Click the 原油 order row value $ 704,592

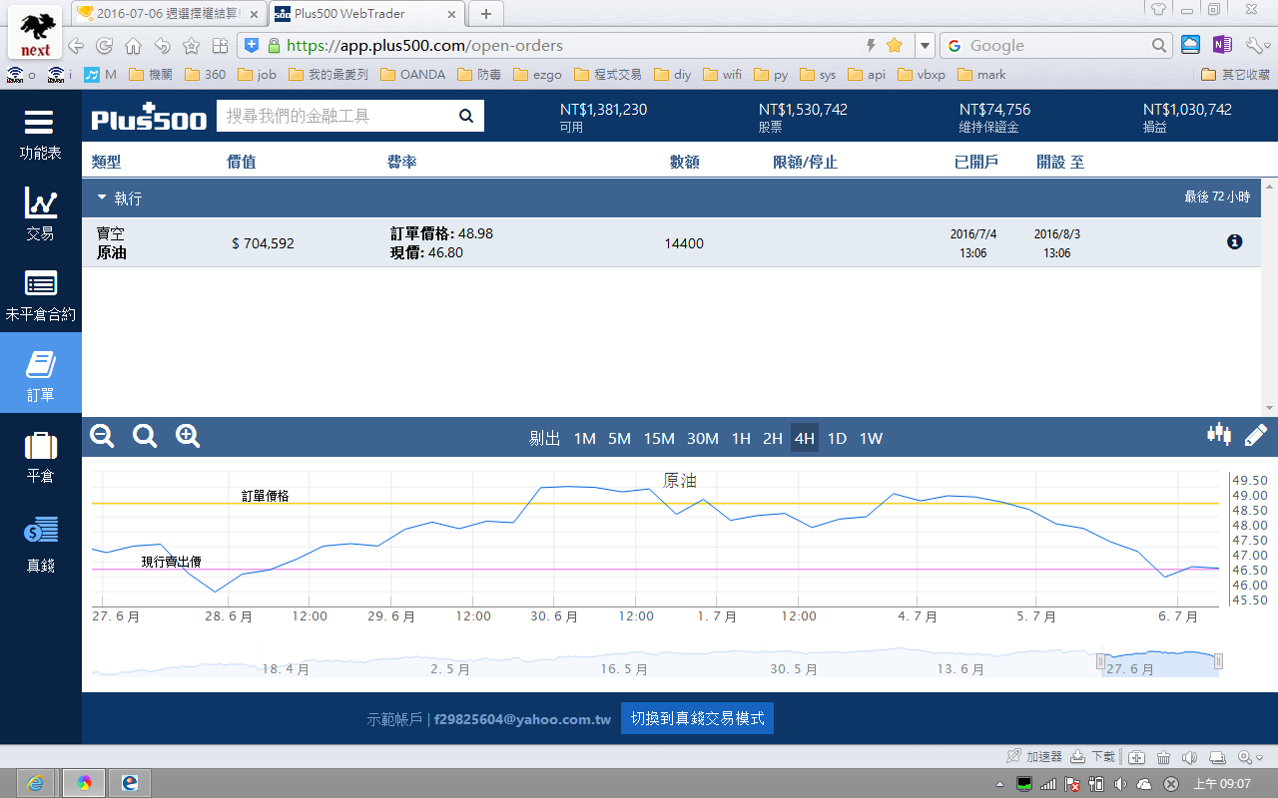[x=263, y=242]
